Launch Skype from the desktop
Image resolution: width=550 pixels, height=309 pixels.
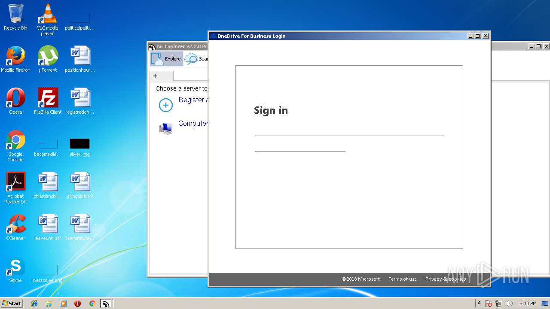click(x=15, y=270)
